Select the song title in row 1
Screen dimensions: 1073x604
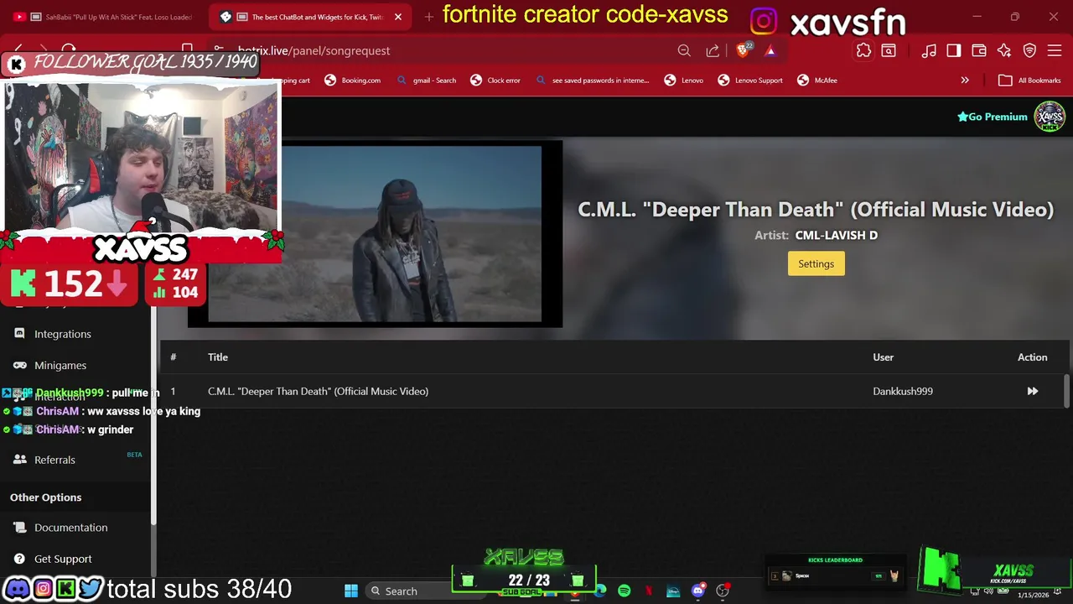point(318,391)
